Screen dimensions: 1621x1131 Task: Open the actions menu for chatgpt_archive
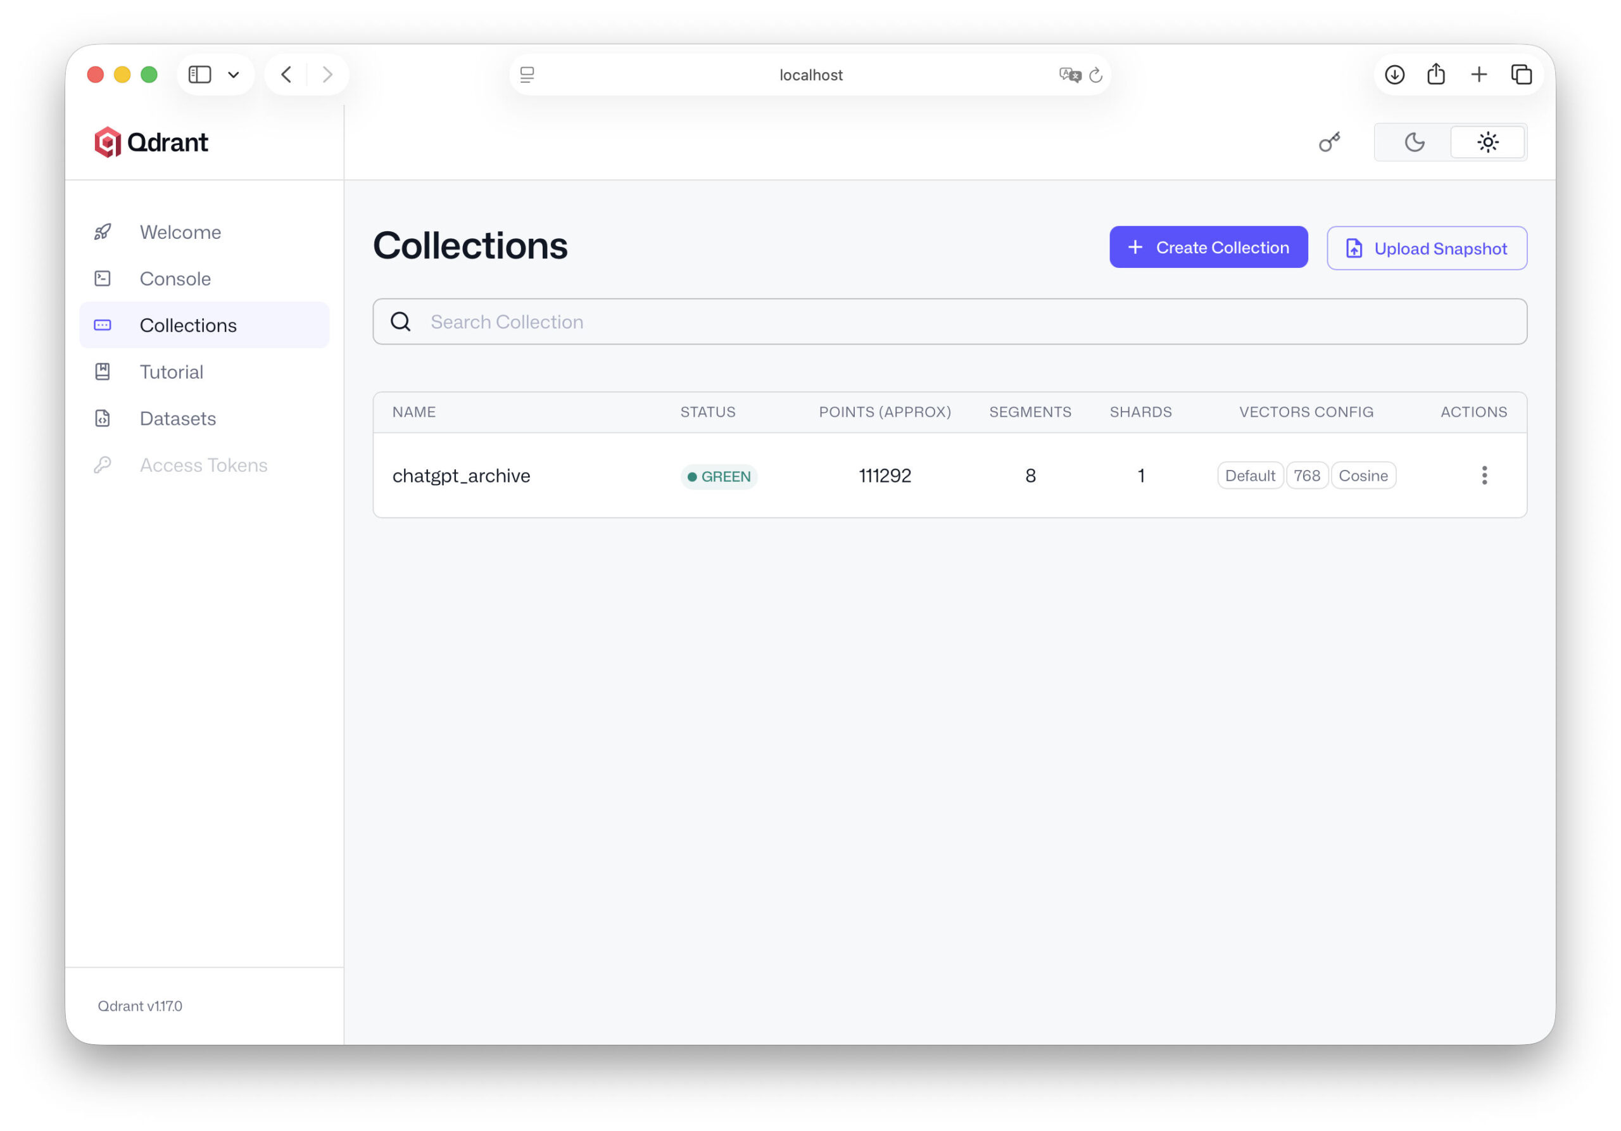1485,475
